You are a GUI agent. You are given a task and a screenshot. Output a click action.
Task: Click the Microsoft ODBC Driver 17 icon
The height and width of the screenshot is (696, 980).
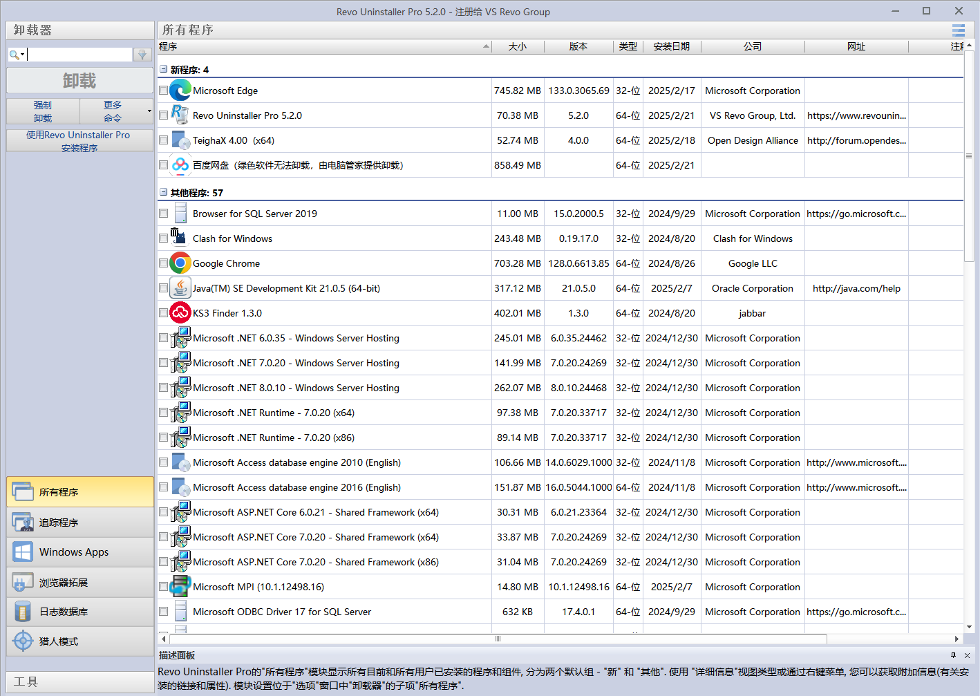180,612
